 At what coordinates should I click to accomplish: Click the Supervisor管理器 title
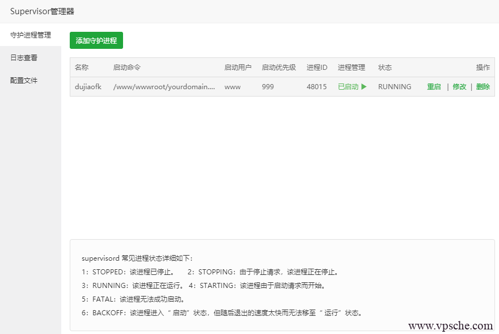click(x=42, y=11)
